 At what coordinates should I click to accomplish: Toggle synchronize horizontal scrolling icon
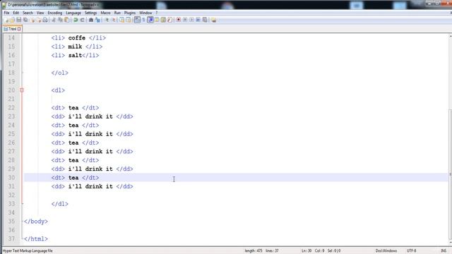click(x=129, y=20)
